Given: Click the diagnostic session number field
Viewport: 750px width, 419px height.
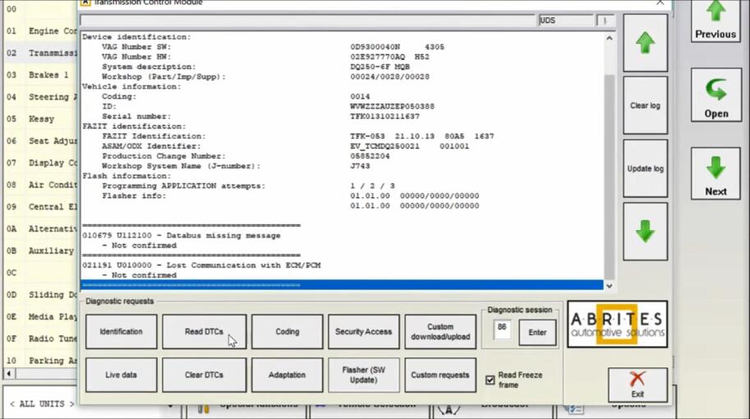Looking at the screenshot, I should [x=502, y=330].
